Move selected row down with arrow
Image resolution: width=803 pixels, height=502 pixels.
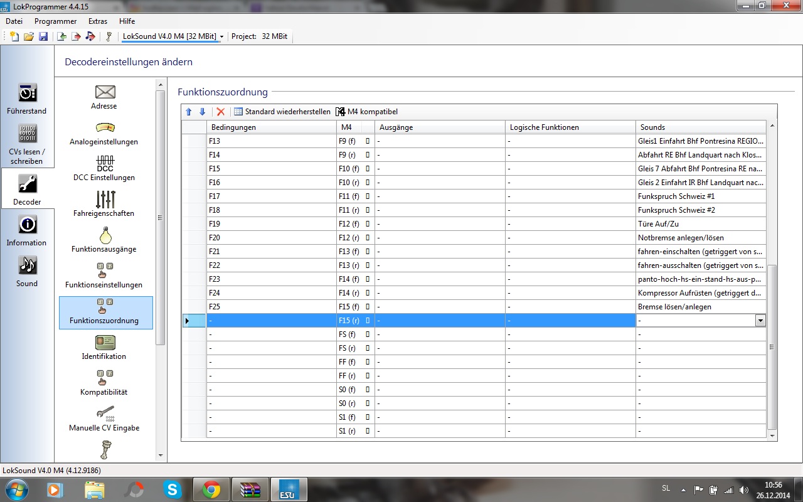[202, 112]
